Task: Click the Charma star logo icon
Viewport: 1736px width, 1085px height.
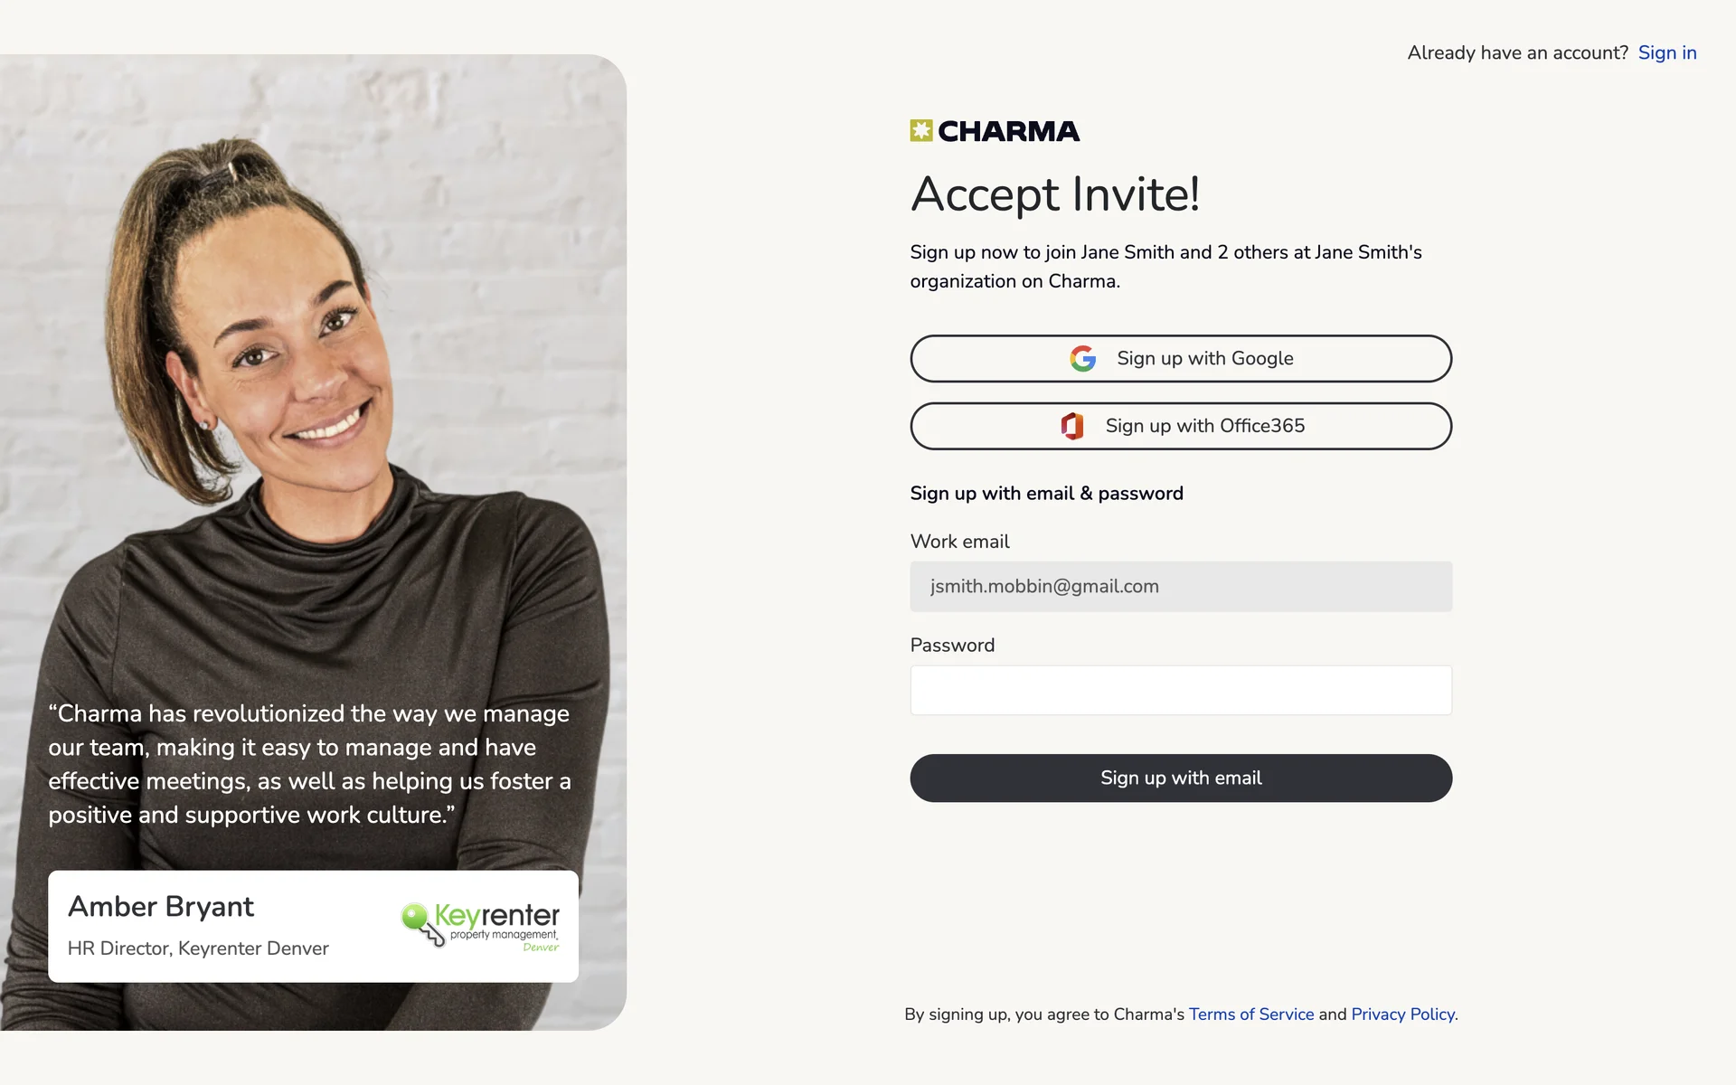Action: [x=920, y=131]
